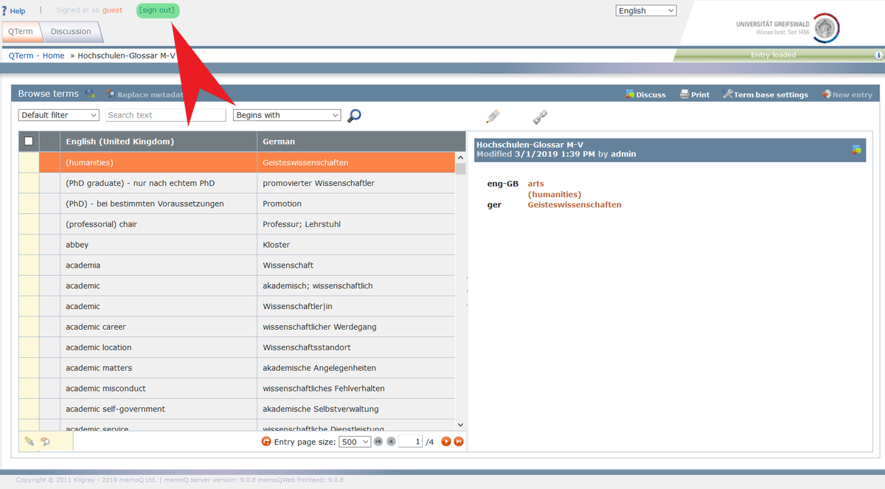Switch to the Discussion tab

[71, 32]
